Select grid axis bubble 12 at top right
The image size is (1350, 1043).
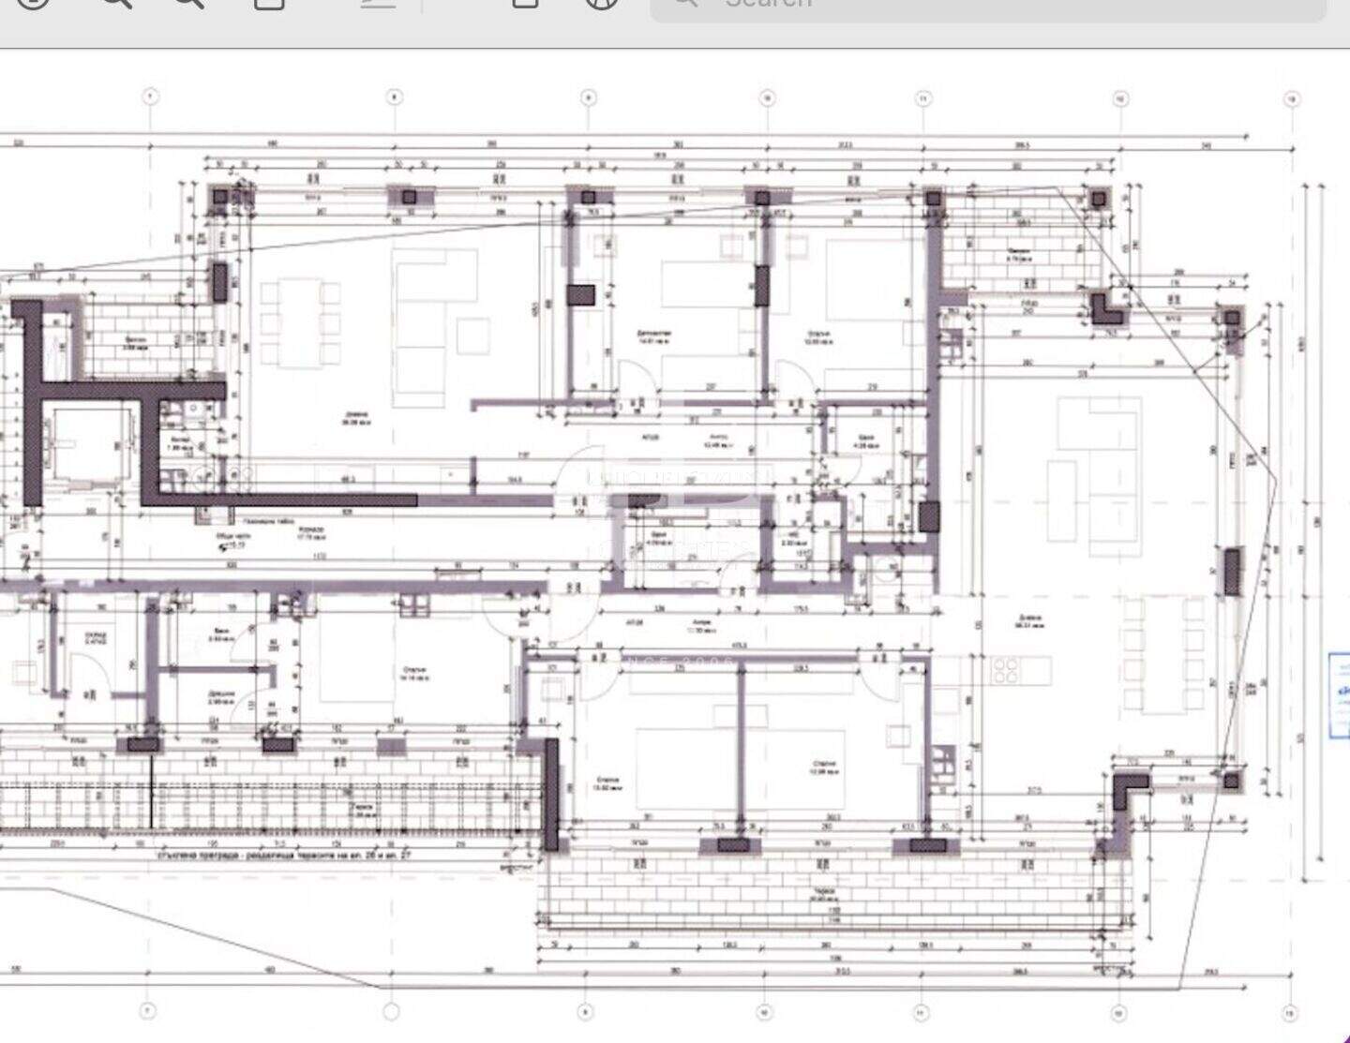point(1119,98)
